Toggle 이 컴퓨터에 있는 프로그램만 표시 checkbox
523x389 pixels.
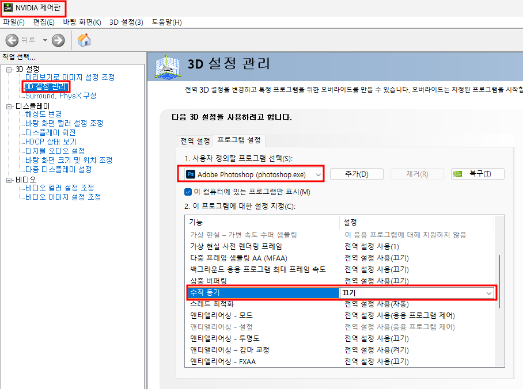pos(188,192)
